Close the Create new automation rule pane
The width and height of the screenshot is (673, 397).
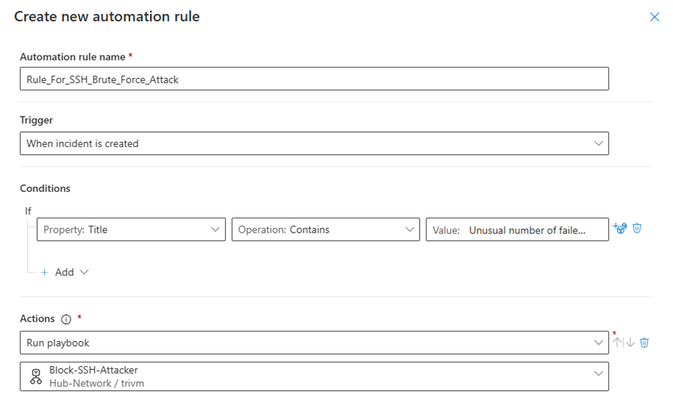click(654, 17)
